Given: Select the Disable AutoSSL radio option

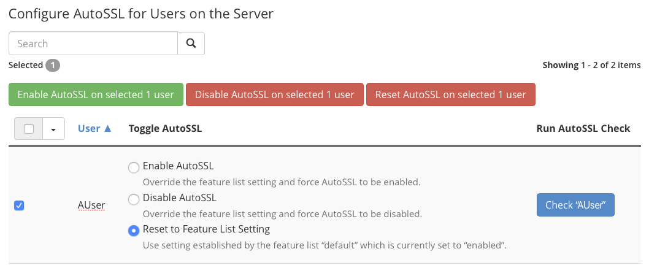Looking at the screenshot, I should [x=133, y=199].
